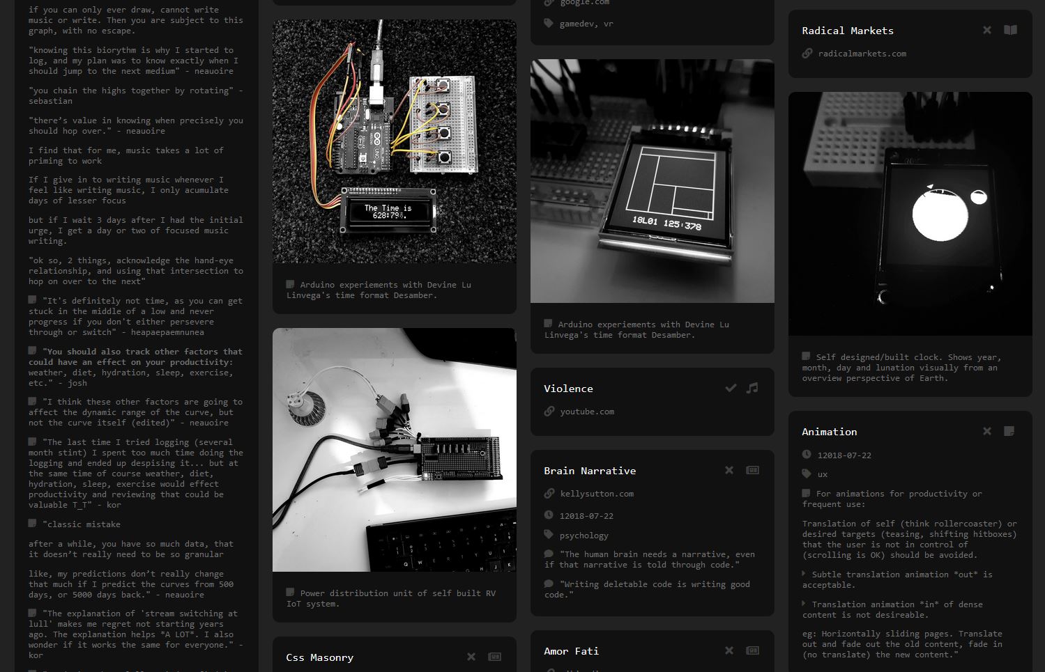This screenshot has height=672, width=1045.
Task: Click the clock icon in Animation card
Action: [807, 454]
